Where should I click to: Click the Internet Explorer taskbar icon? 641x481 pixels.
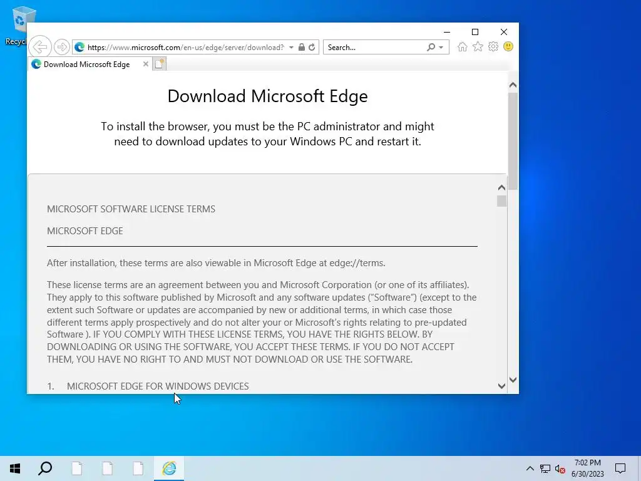pyautogui.click(x=169, y=468)
